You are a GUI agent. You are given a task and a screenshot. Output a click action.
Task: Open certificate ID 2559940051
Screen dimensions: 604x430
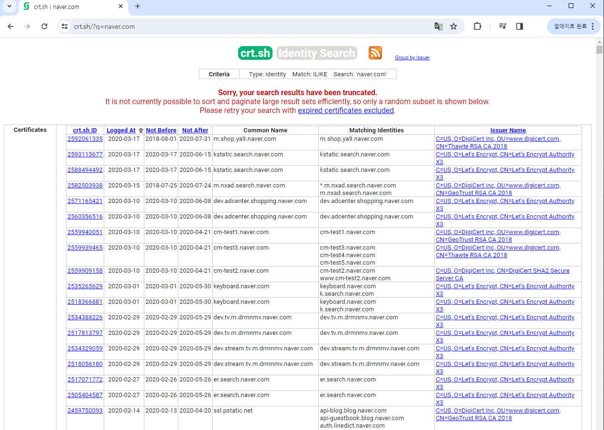[x=85, y=232]
